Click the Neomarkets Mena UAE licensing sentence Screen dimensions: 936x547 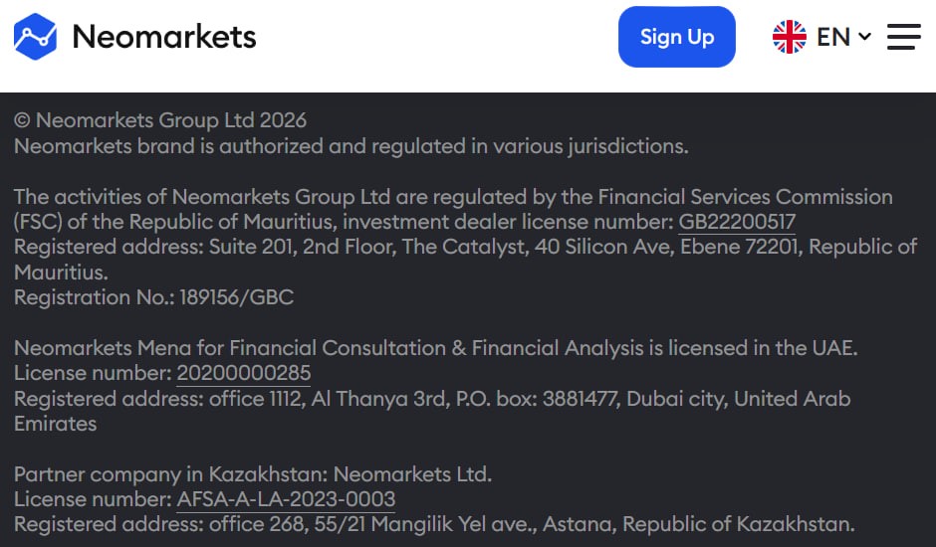coord(435,348)
